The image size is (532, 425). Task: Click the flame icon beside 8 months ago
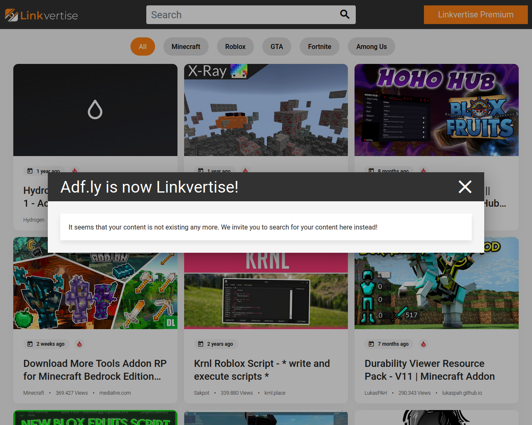423,170
